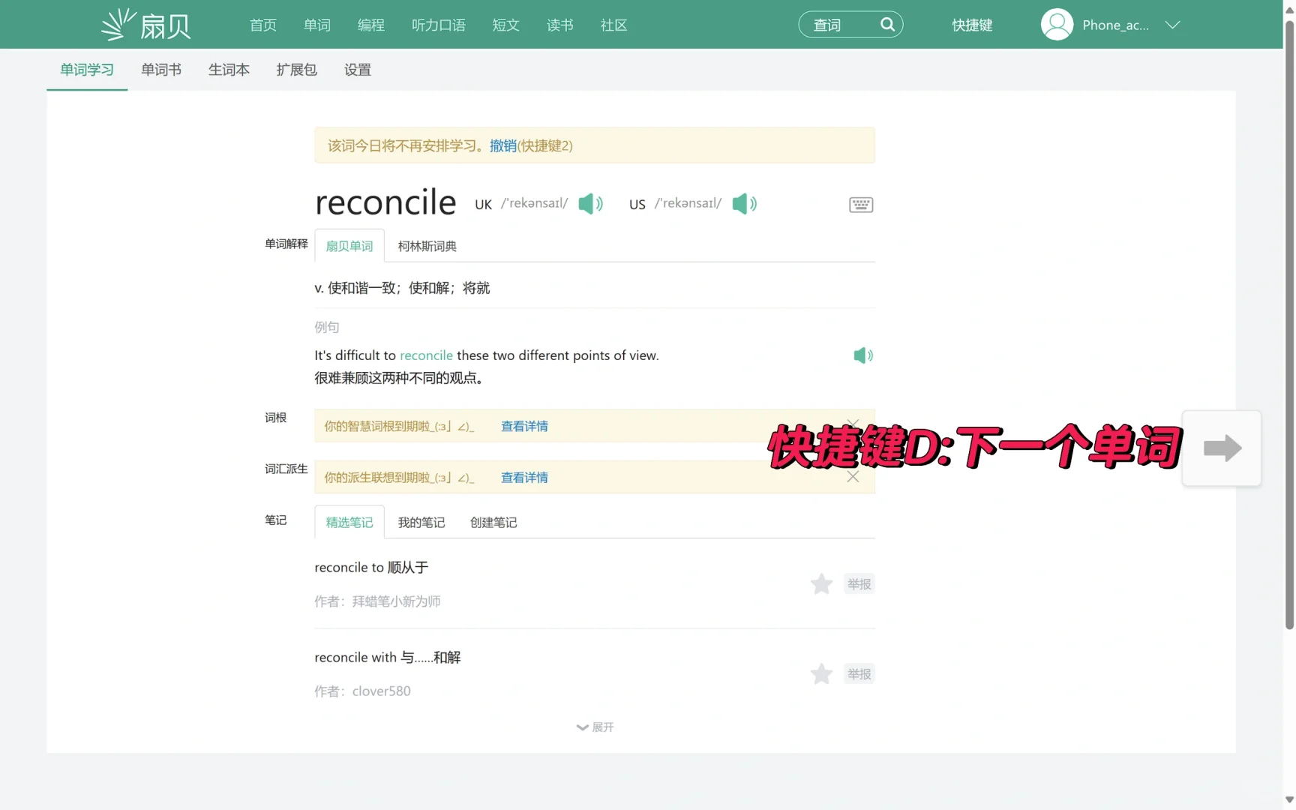Favorite clover580's note
Screen dimensions: 1296x810
pyautogui.click(x=821, y=673)
